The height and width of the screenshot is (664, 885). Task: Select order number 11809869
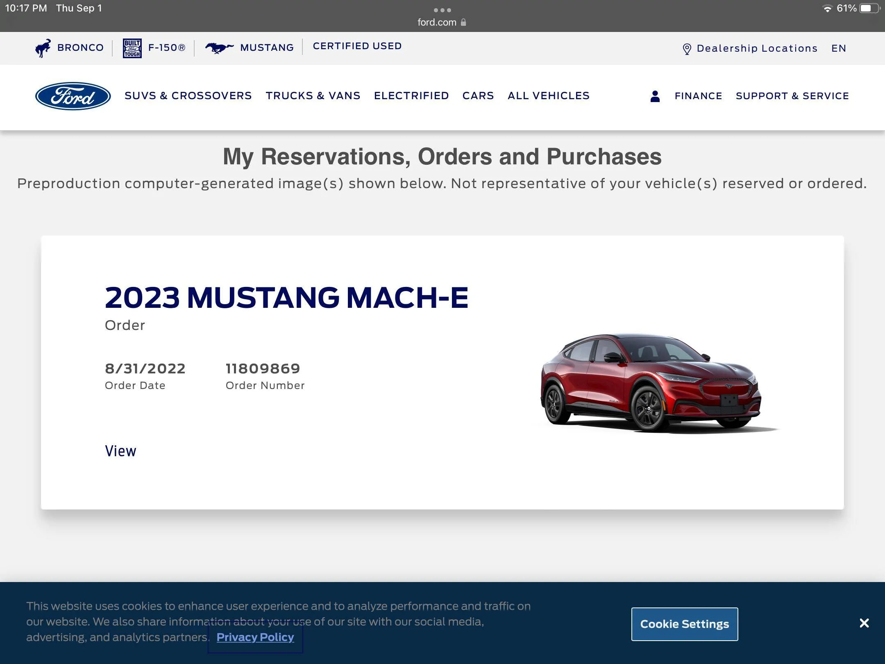pyautogui.click(x=263, y=368)
